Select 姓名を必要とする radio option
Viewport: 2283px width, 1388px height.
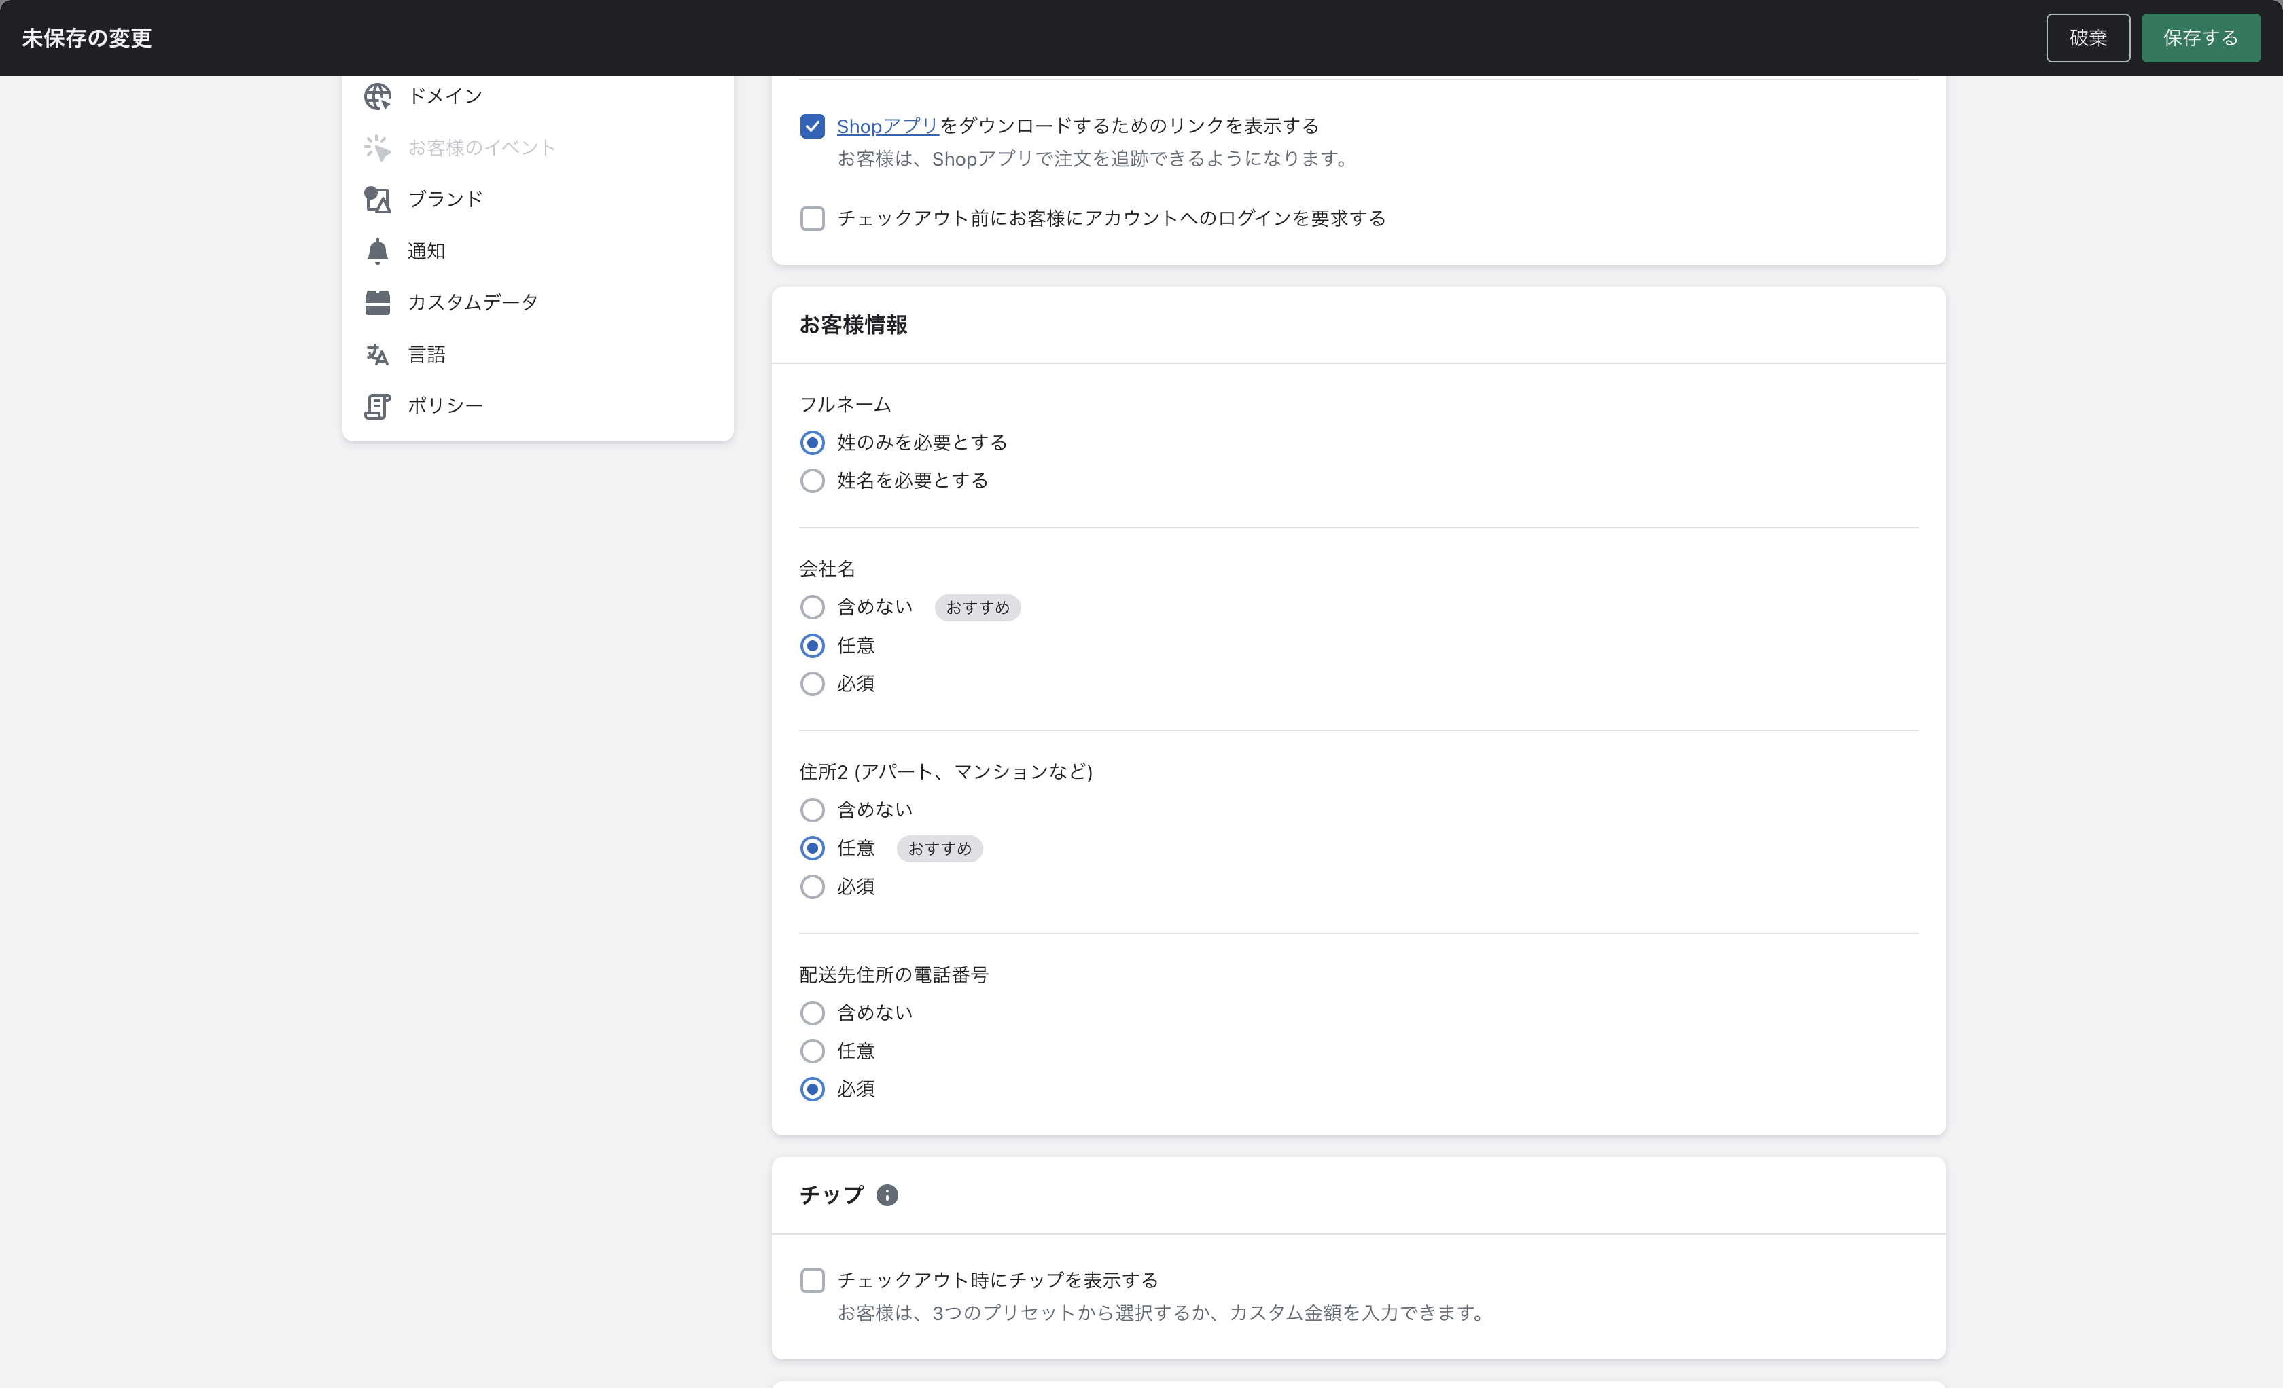point(813,481)
